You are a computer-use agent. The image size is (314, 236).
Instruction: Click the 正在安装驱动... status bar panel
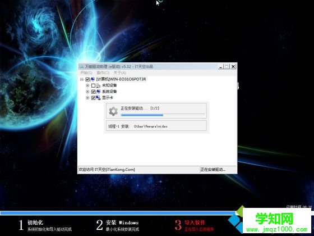tap(218, 170)
